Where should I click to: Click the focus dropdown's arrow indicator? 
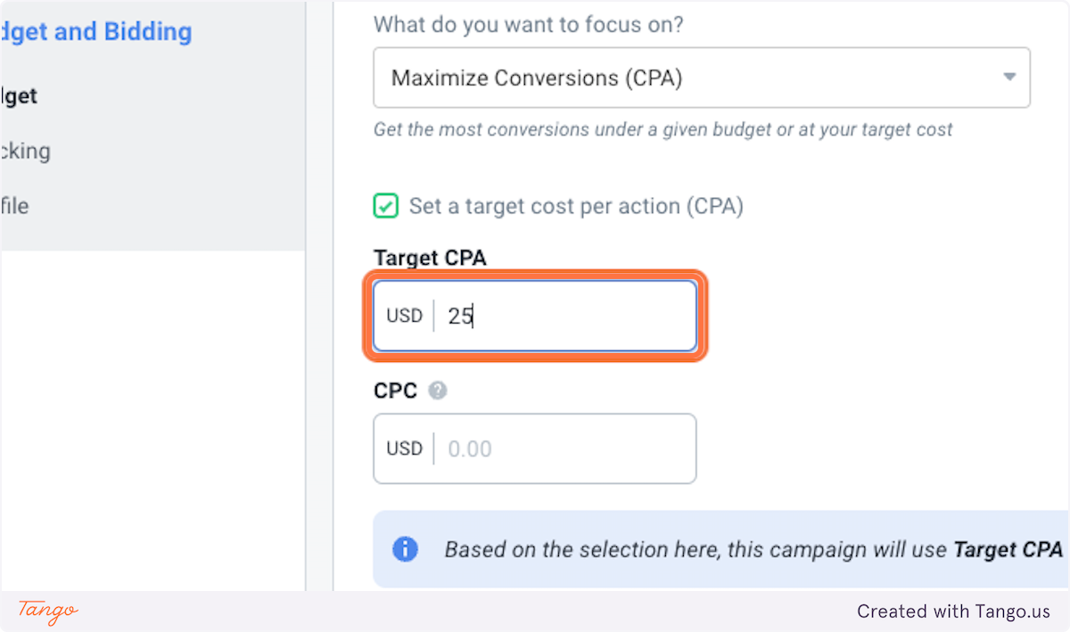point(1009,78)
